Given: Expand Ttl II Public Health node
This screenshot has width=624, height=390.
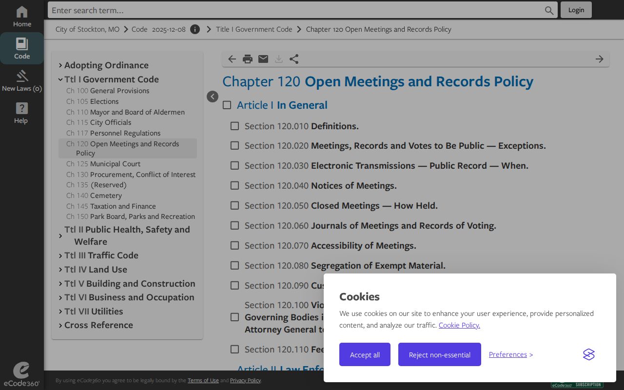Looking at the screenshot, I should (60, 236).
